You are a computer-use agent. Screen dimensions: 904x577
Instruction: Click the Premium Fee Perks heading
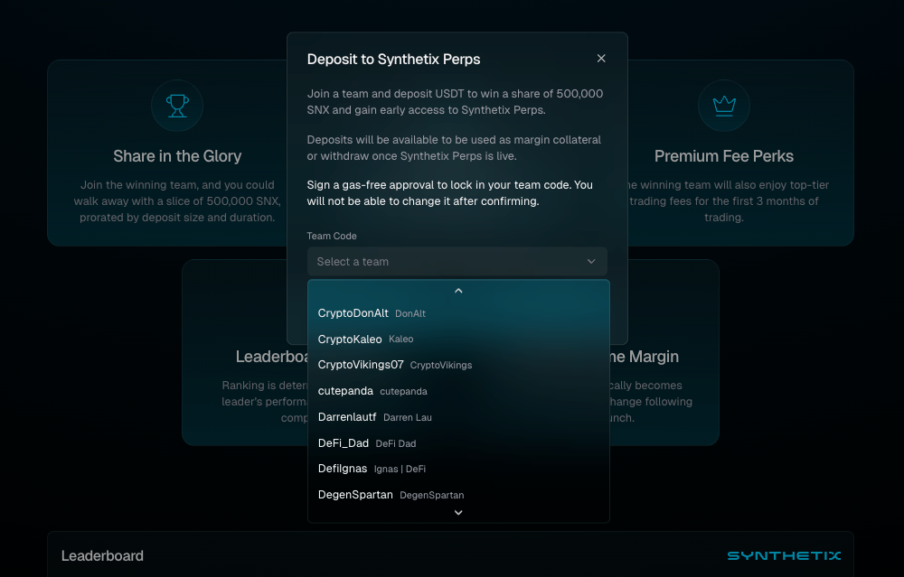pyautogui.click(x=723, y=156)
